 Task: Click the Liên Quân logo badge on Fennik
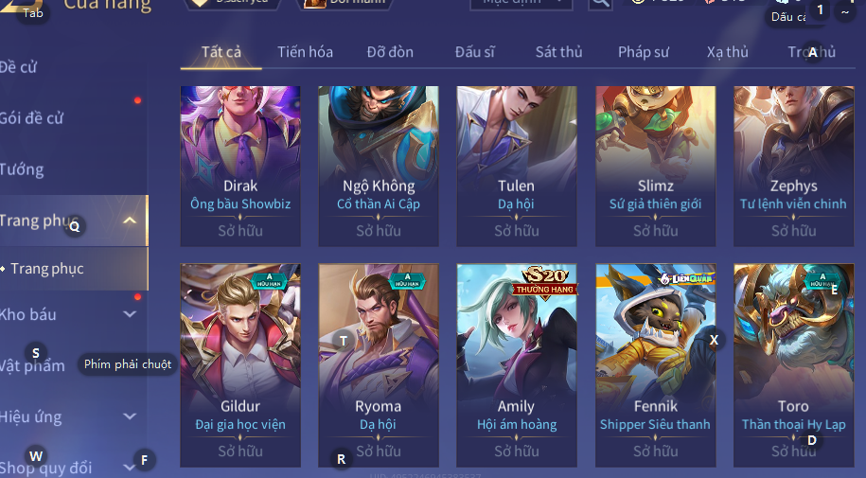[x=685, y=279]
